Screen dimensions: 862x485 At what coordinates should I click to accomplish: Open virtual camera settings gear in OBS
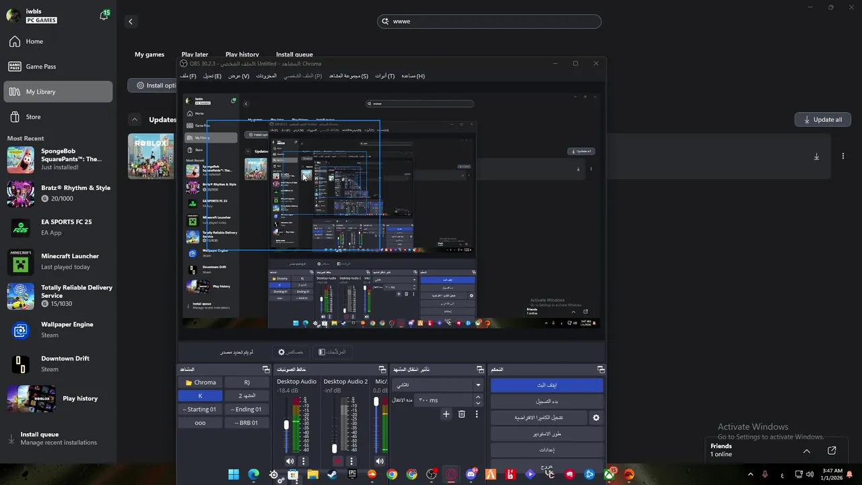click(x=596, y=418)
